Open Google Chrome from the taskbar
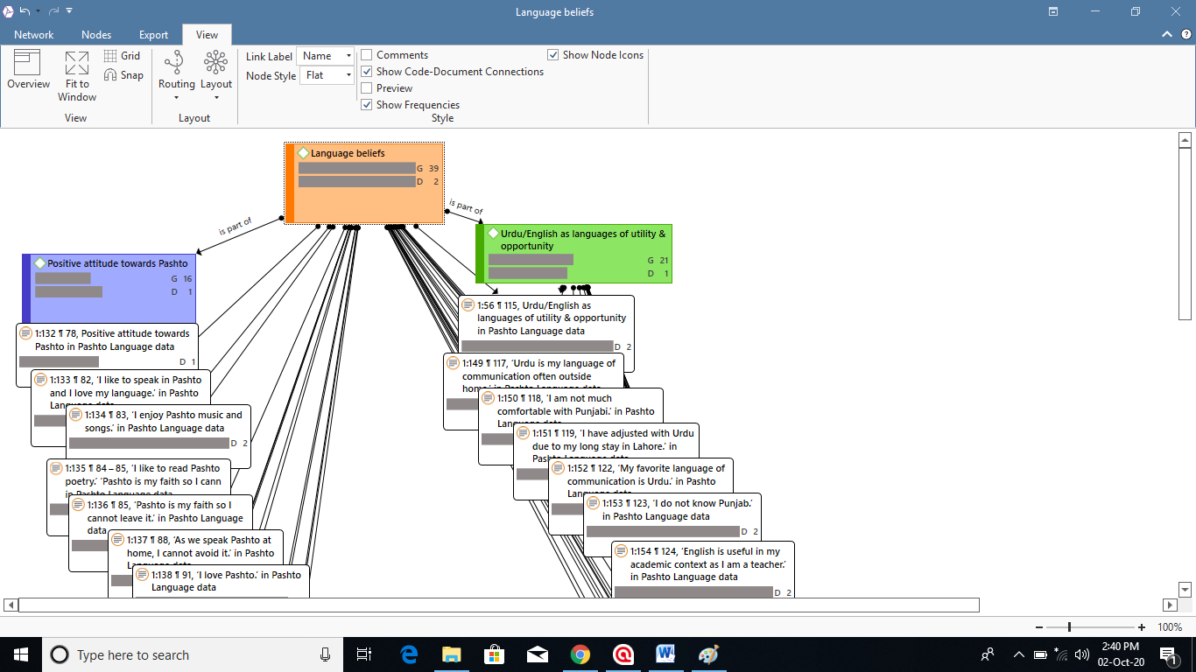This screenshot has width=1196, height=672. [580, 654]
